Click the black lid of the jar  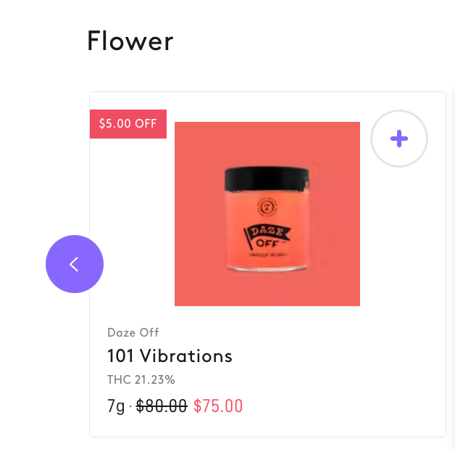point(267,179)
